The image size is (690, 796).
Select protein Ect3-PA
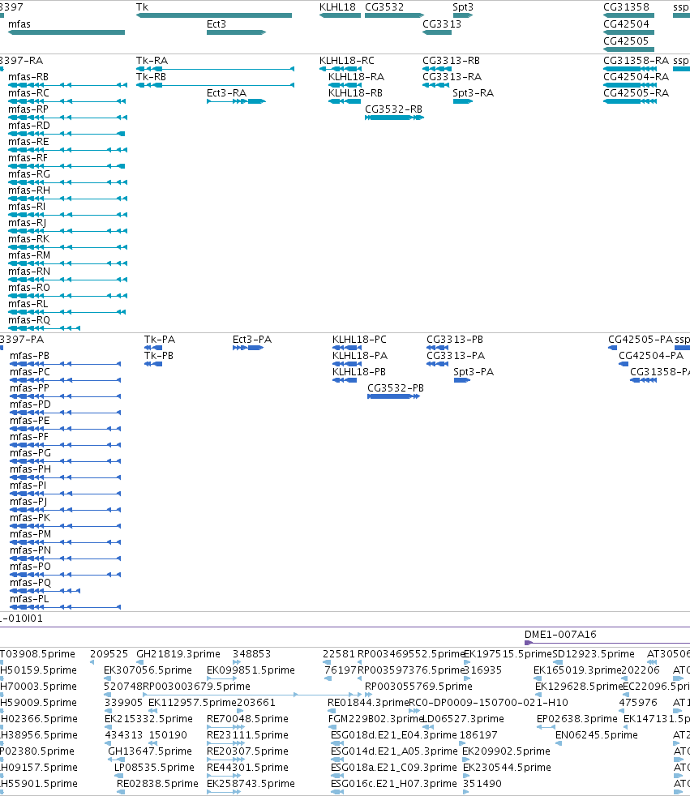click(x=248, y=348)
